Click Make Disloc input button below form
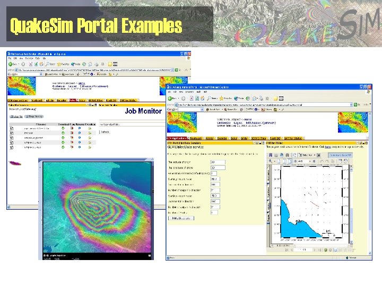The image size is (382, 286). pyautogui.click(x=181, y=218)
